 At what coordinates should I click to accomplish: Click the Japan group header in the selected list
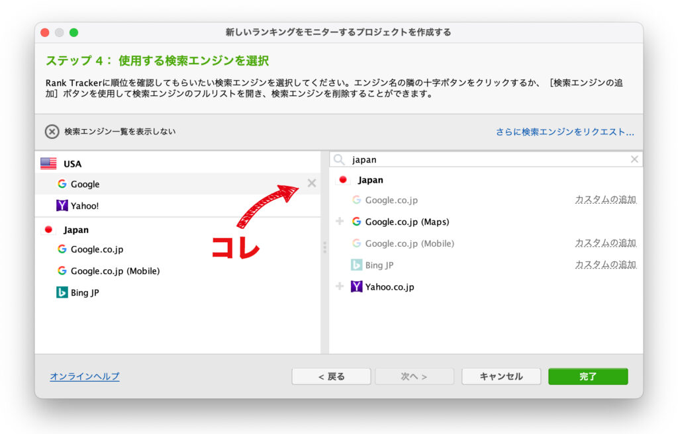pyautogui.click(x=177, y=229)
